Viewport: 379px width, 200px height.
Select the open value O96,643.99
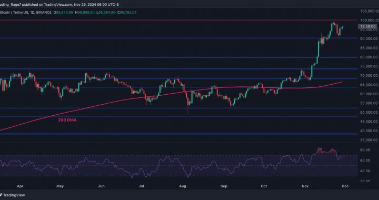tap(63, 12)
